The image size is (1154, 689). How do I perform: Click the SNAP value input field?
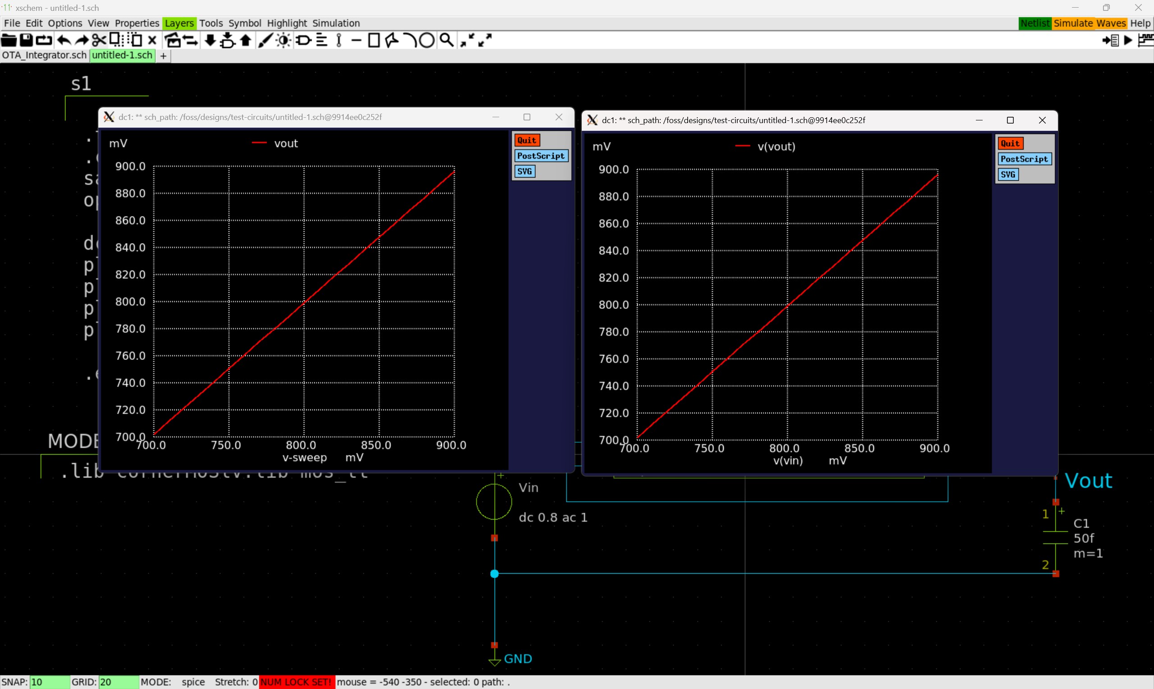click(50, 682)
